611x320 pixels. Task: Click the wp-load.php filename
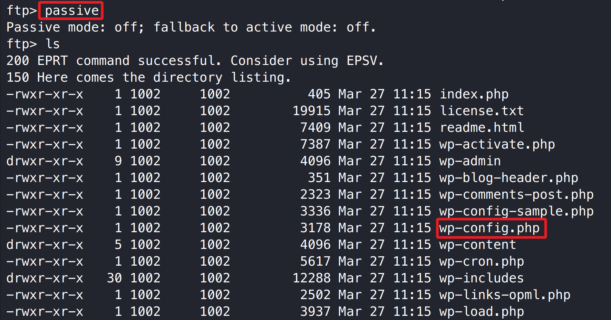point(481,312)
